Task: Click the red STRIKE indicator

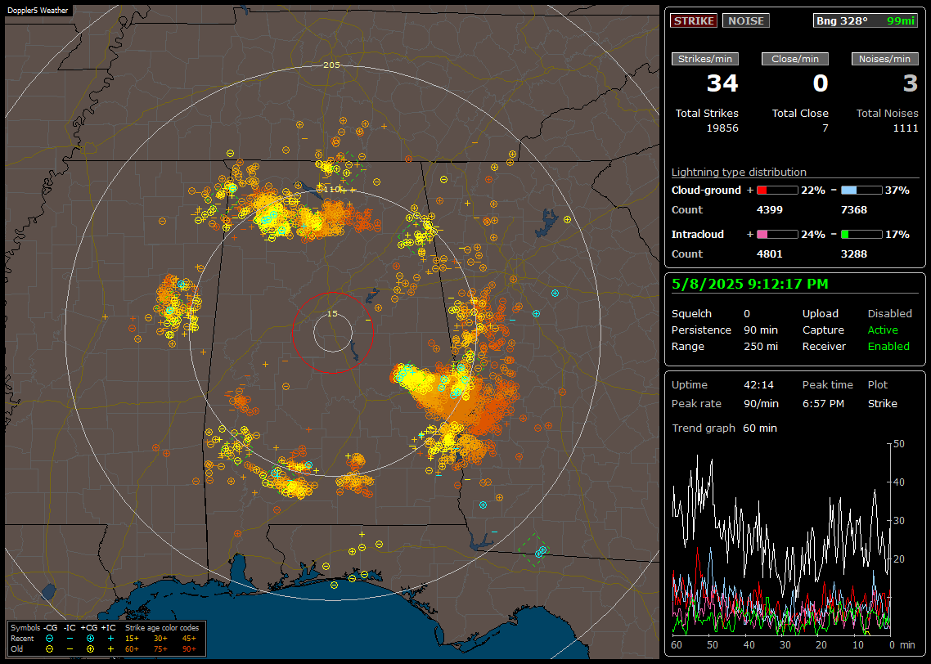Action: (x=694, y=20)
